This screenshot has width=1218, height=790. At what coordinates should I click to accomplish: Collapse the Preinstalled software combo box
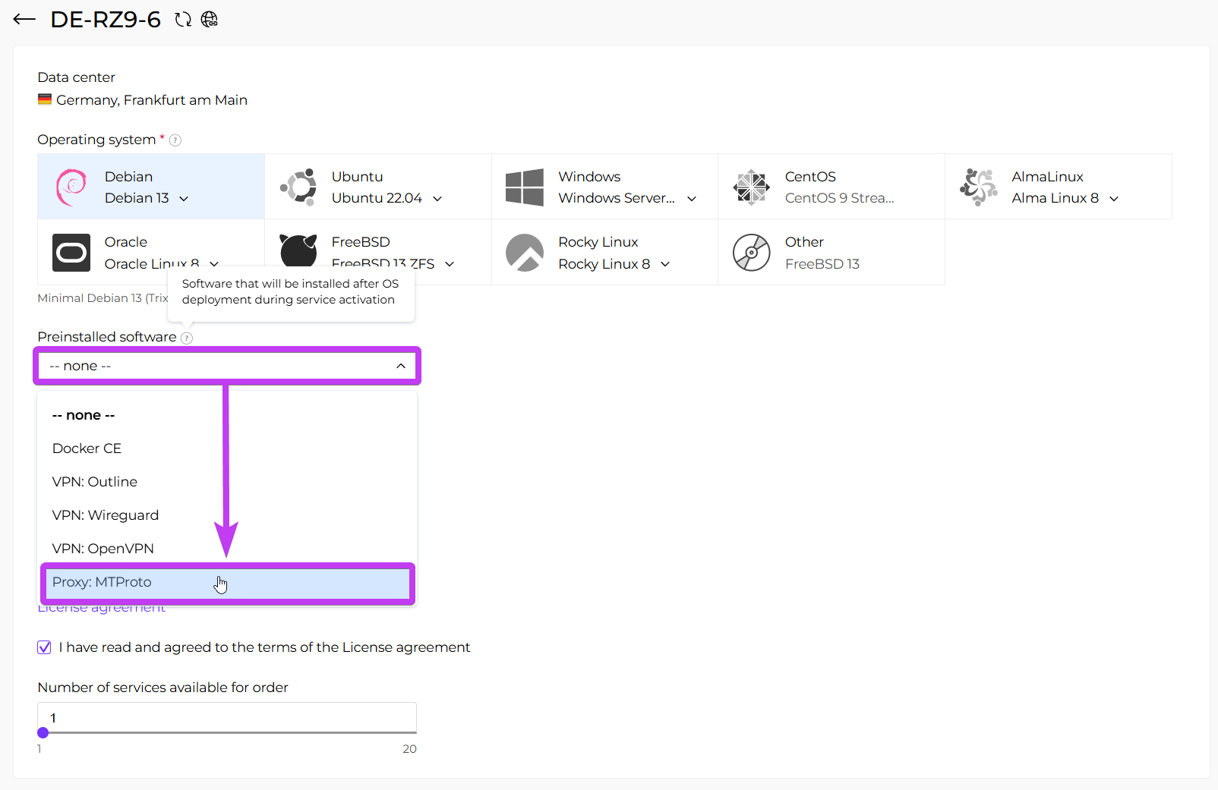coord(227,366)
